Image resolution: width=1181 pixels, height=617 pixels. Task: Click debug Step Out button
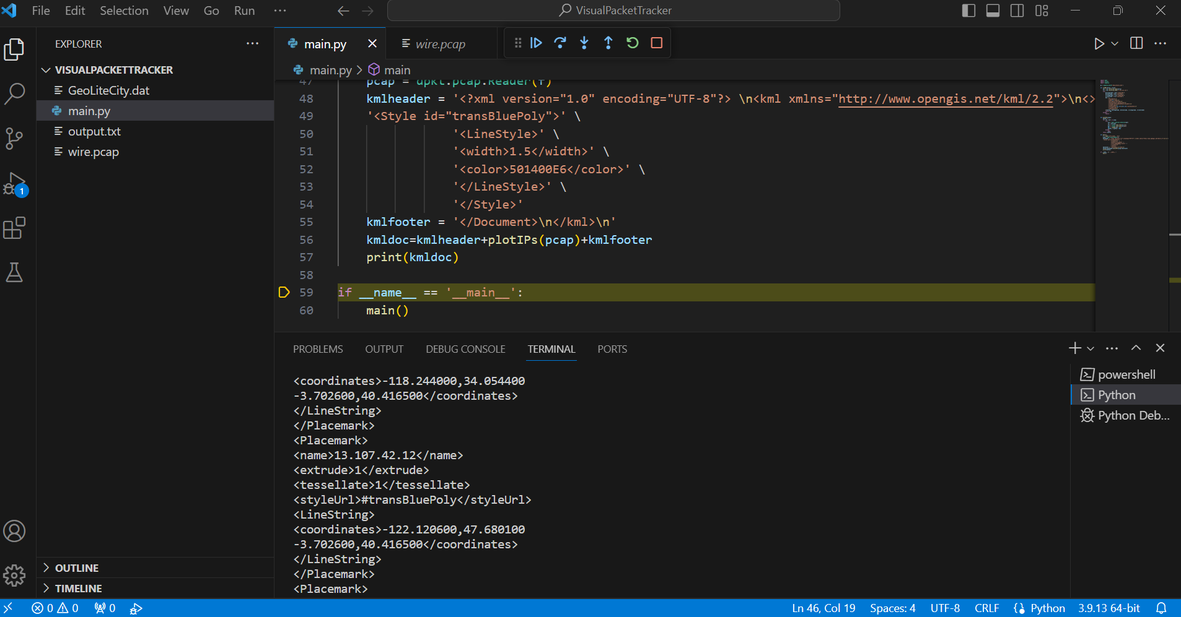[608, 43]
